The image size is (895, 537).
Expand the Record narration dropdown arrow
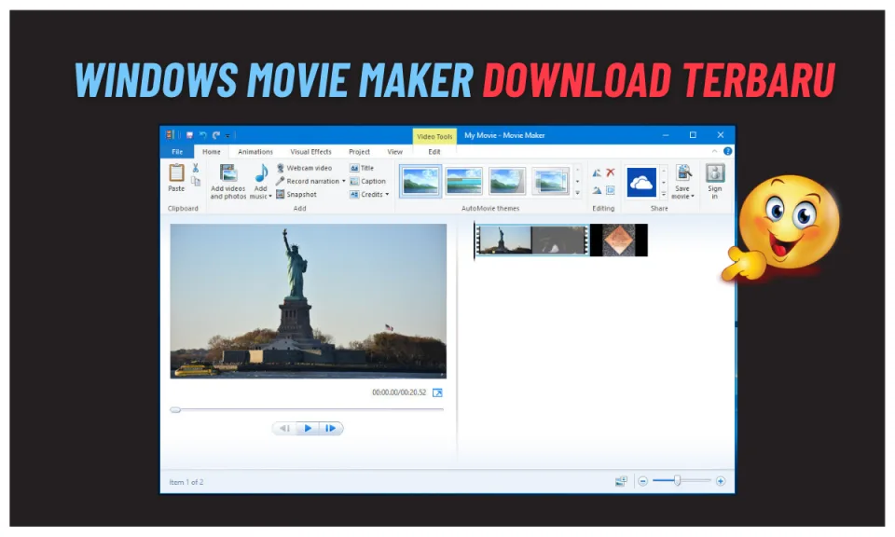[x=344, y=181]
